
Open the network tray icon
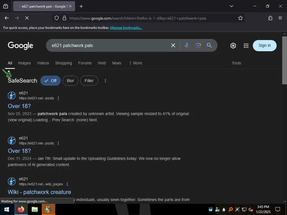244,209
